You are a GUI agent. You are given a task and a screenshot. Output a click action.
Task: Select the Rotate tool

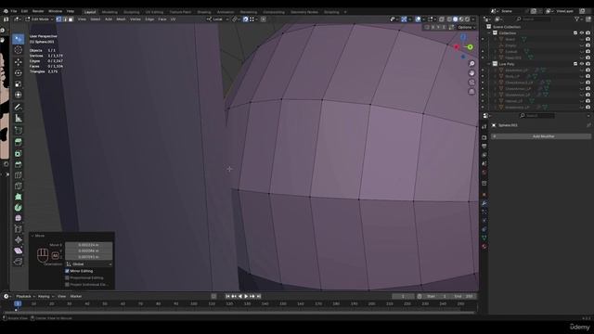pyautogui.click(x=18, y=72)
